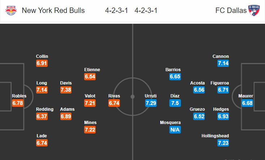
Task: Select Hollingshead's 7.23 rating badge
Action: tap(223, 143)
